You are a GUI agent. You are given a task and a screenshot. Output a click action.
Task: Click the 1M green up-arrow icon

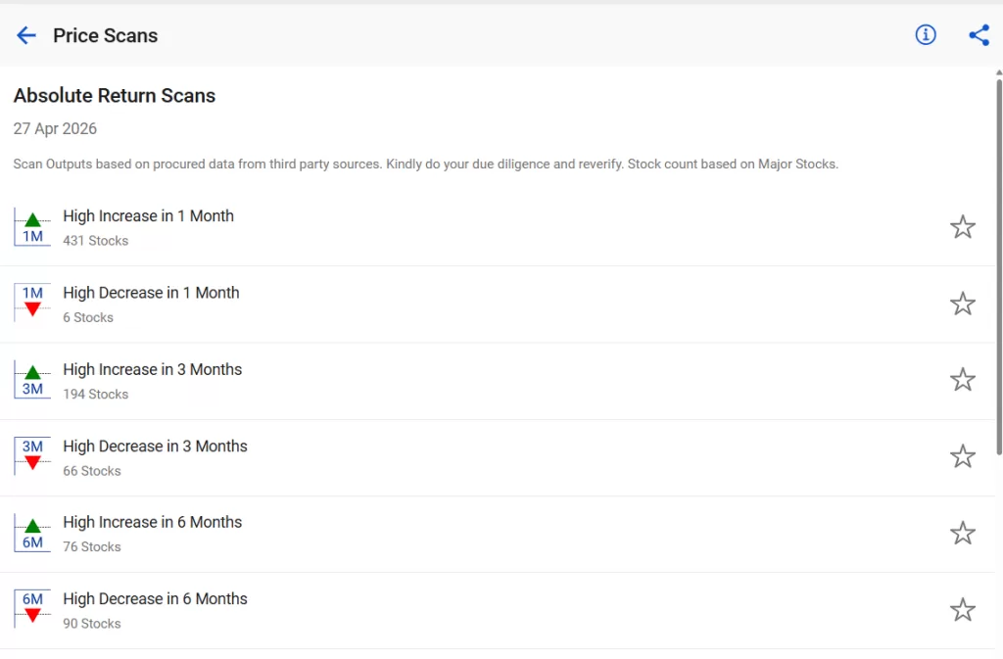tap(32, 227)
